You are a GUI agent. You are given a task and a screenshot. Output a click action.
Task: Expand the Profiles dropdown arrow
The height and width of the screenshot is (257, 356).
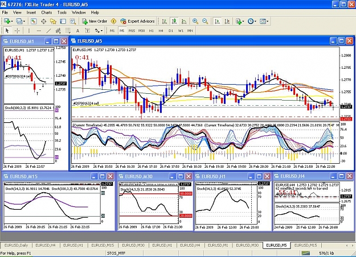click(x=24, y=21)
